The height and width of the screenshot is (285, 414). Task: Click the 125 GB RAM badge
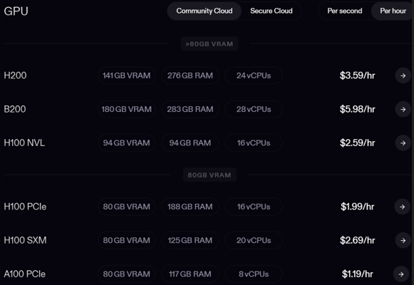coord(190,240)
